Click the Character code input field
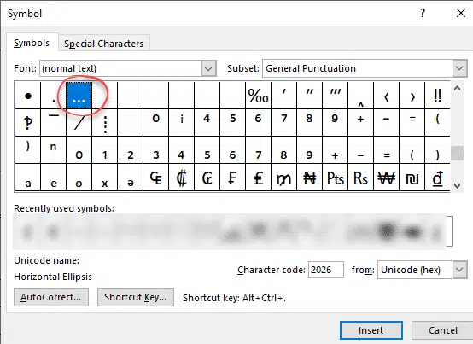This screenshot has width=473, height=344. 326,270
